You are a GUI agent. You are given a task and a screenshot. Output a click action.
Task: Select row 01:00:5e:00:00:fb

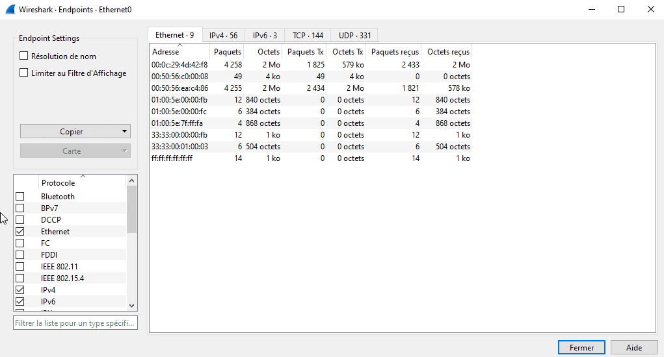[x=311, y=100]
